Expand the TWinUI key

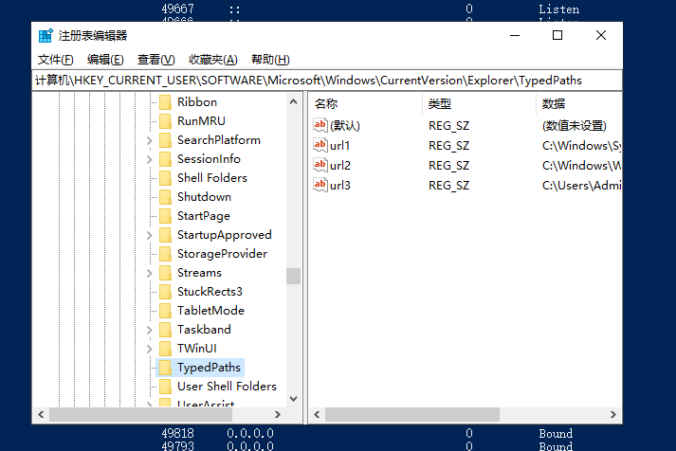coord(149,349)
